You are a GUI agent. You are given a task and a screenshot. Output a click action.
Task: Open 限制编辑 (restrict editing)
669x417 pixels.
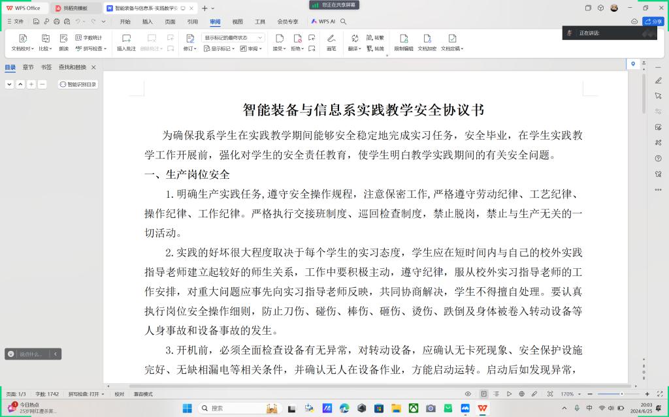coord(403,39)
